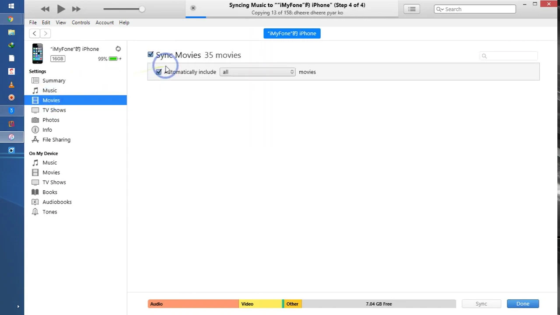Screen dimensions: 560x315
Task: Click the Video storage segment
Action: tap(260, 304)
